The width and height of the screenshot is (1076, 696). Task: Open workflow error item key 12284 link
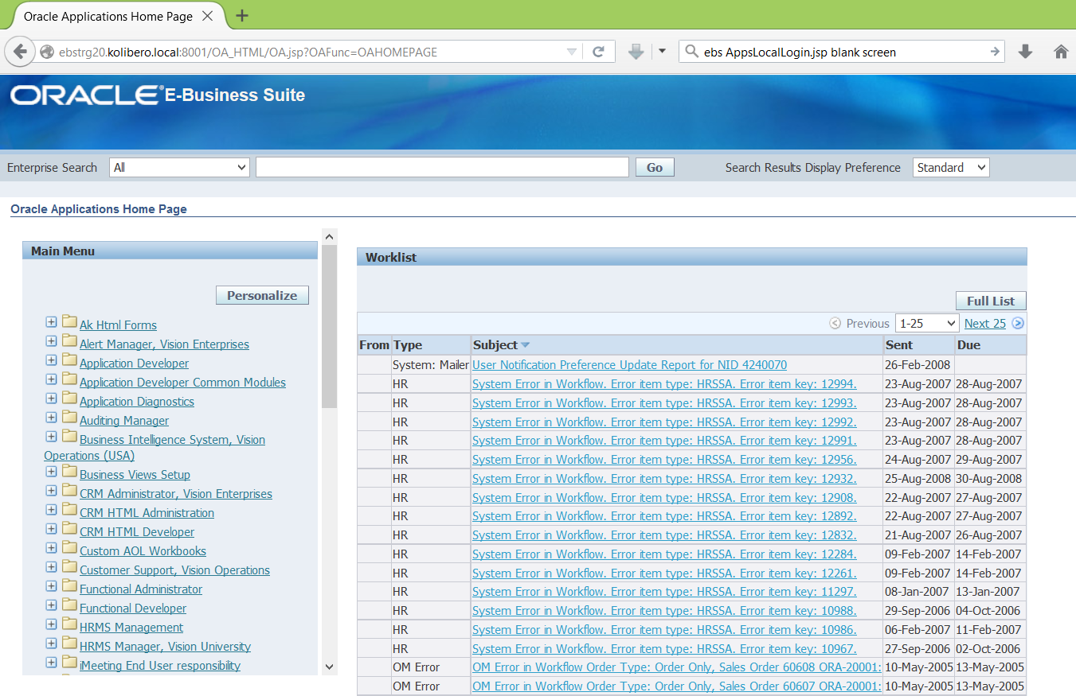664,554
